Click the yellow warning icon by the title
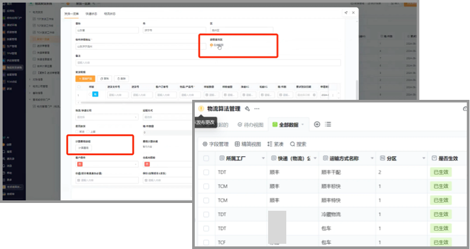The image size is (470, 249). coord(201,109)
